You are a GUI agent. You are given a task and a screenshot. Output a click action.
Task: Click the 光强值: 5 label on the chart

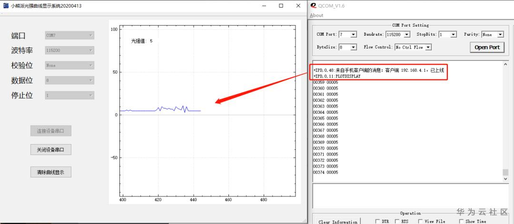[x=142, y=41]
